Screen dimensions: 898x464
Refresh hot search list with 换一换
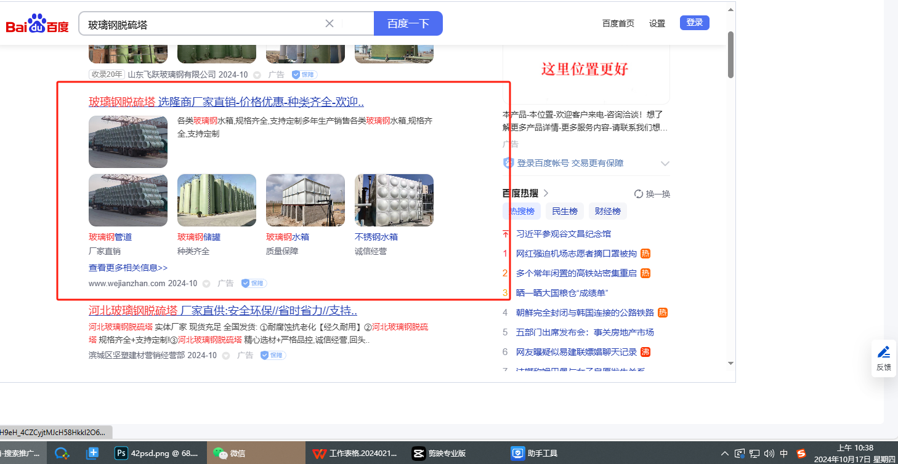click(652, 194)
